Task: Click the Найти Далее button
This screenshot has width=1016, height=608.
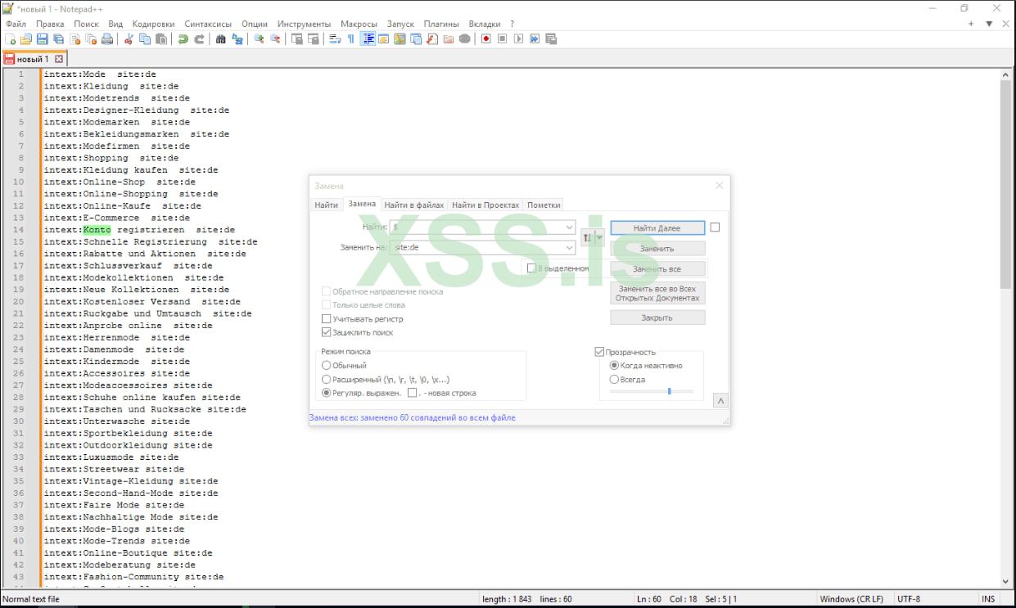Action: point(657,227)
